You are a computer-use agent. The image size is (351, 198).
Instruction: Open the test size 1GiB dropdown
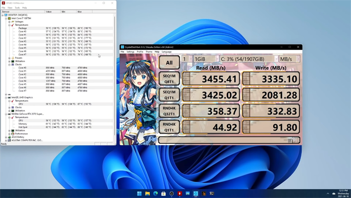point(206,59)
